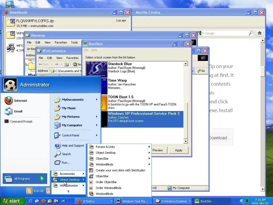Click Back button in WinCustomize window

(44, 64)
